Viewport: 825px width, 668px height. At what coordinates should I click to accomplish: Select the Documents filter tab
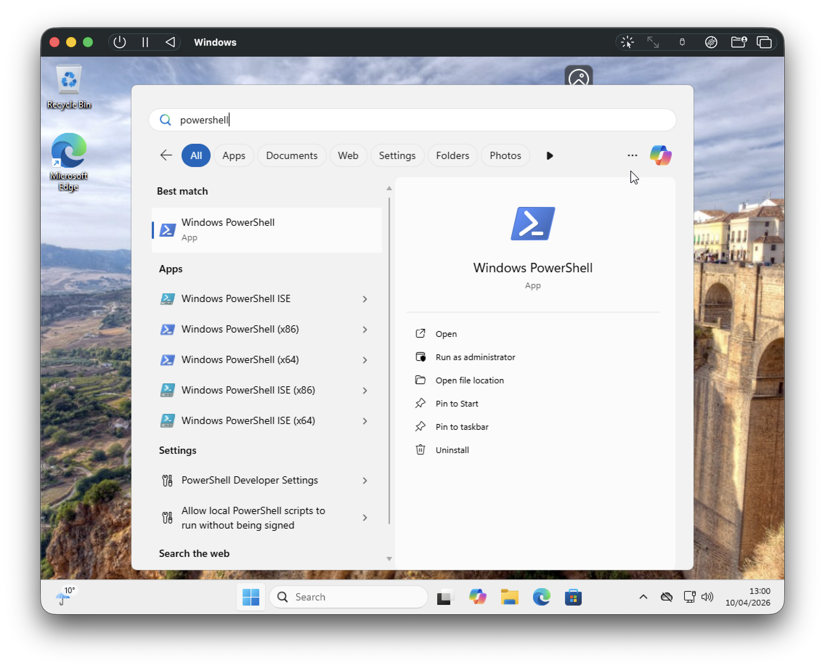click(x=291, y=155)
